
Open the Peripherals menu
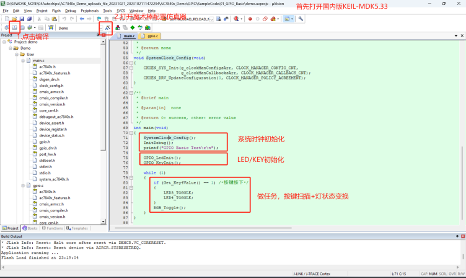89,11
